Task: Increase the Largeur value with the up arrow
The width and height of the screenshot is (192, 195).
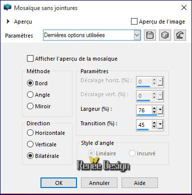Action: pos(154,108)
